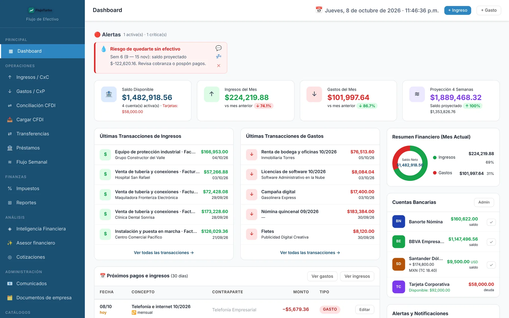Viewport: 509px width, 318px height.
Task: Snooze the cash risk alert
Action: pos(219,57)
